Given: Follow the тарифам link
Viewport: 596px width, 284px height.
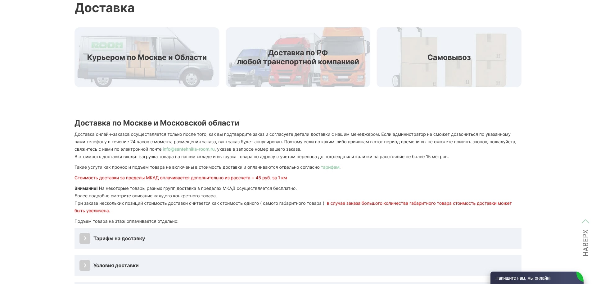Looking at the screenshot, I should 330,167.
